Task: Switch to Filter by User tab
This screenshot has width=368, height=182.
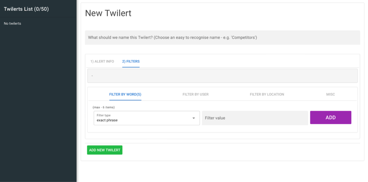Action: click(195, 94)
